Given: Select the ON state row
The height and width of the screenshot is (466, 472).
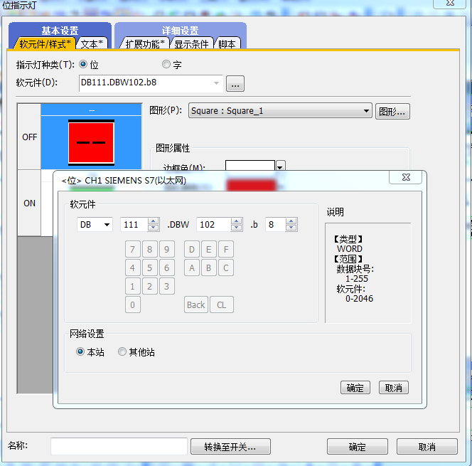Looking at the screenshot, I should [30, 203].
